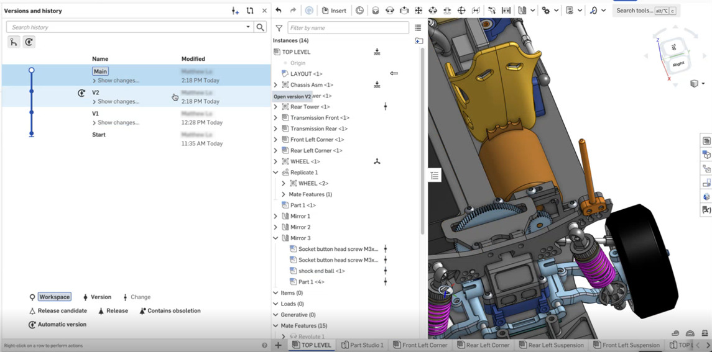Click the Create version icon in history panel
This screenshot has height=352, width=712.
pyautogui.click(x=235, y=11)
